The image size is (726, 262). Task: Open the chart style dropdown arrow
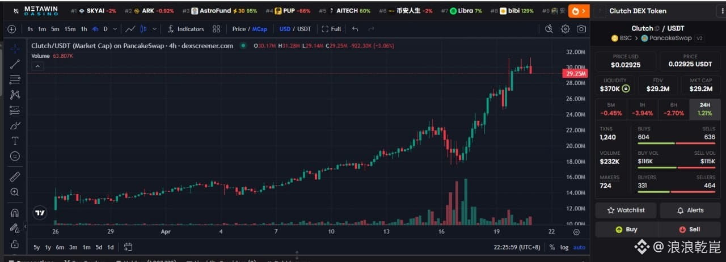tap(153, 29)
